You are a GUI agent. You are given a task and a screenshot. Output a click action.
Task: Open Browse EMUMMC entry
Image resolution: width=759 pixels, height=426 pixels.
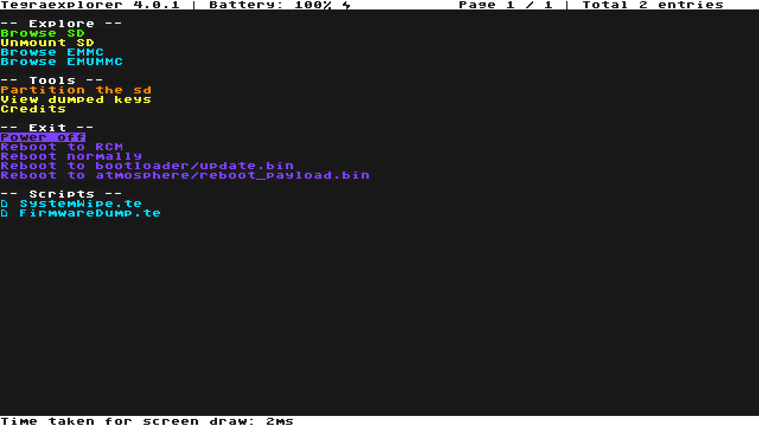[62, 62]
